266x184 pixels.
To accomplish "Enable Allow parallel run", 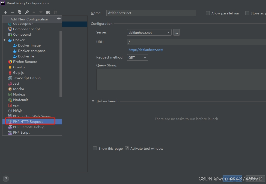I will 208,13.
